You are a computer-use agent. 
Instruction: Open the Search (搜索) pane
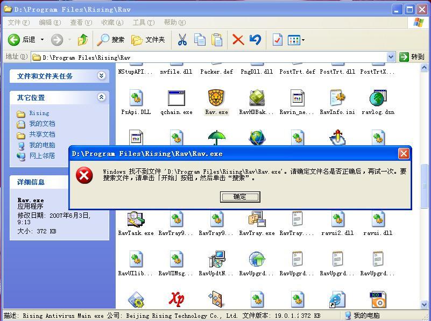coord(110,40)
